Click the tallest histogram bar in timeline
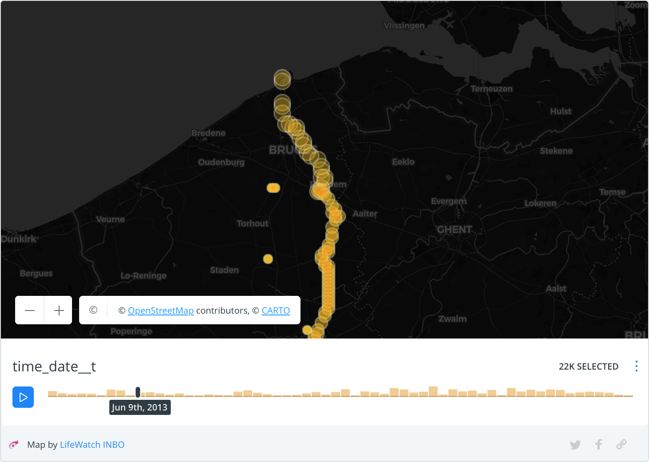 (x=433, y=391)
